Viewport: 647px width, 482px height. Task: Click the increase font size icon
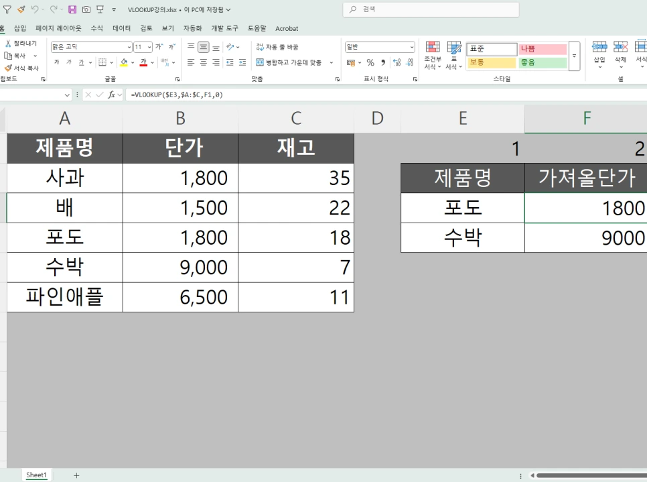[x=159, y=47]
